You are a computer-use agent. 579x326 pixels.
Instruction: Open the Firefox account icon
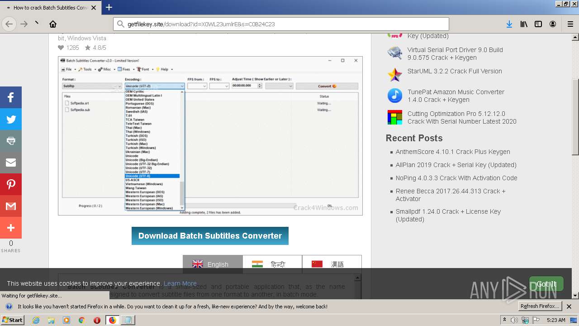point(553,24)
